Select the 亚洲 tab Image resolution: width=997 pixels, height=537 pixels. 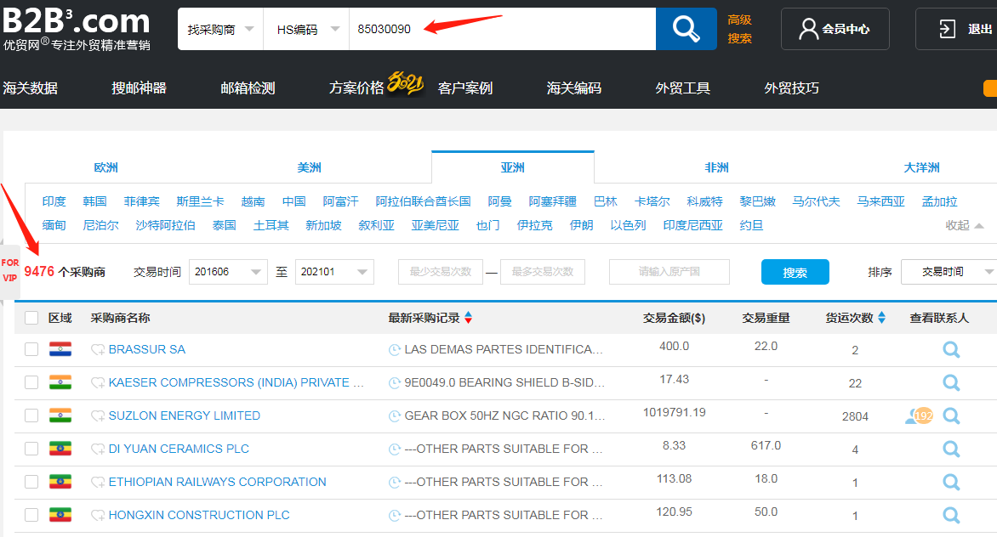(512, 167)
